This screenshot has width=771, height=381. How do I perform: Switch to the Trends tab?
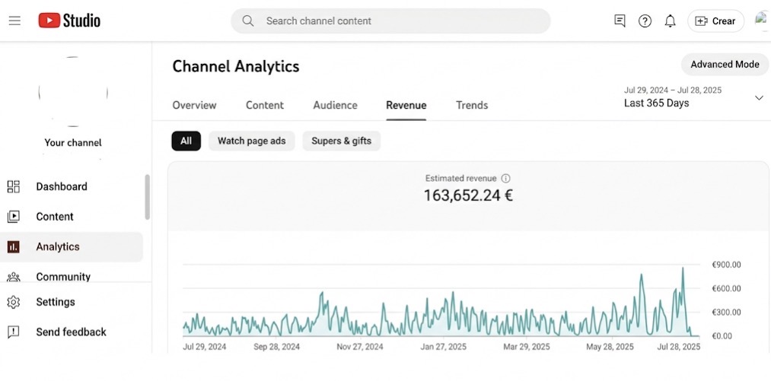(472, 105)
